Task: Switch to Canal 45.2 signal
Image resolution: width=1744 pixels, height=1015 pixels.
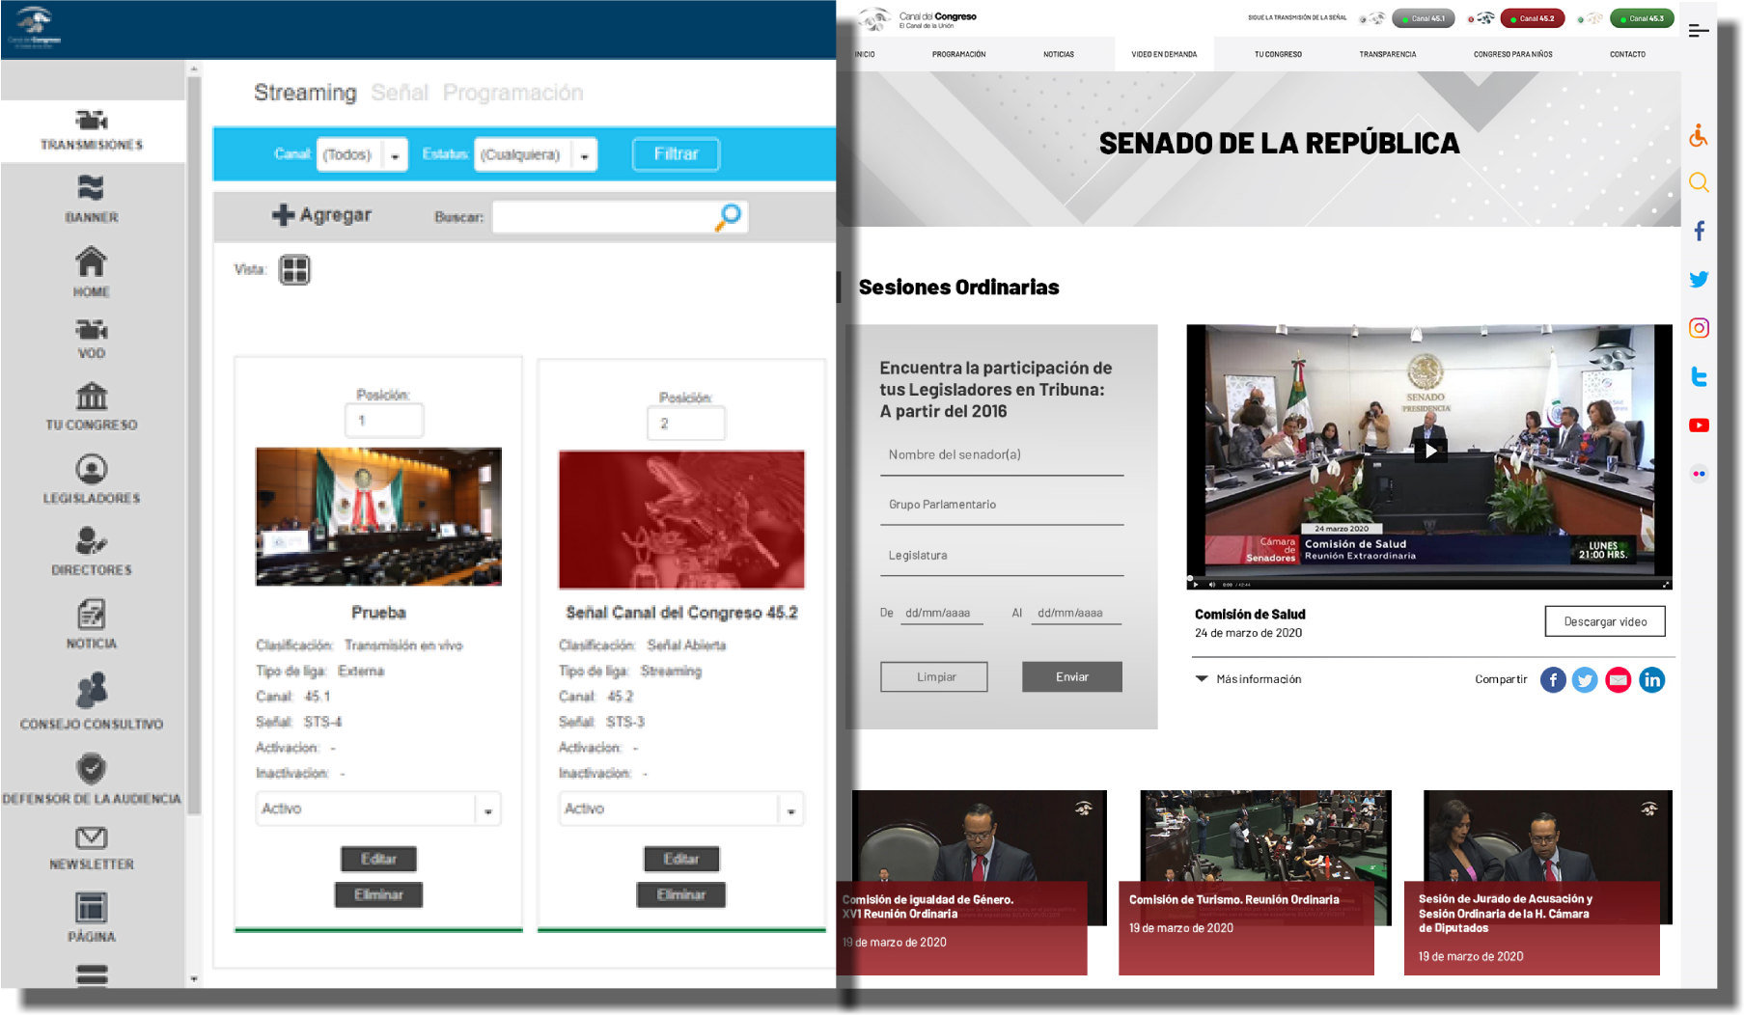Action: point(1533,18)
